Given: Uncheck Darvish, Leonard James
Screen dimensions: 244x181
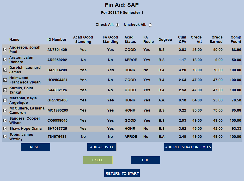Looking at the screenshot, I should click(5, 70).
